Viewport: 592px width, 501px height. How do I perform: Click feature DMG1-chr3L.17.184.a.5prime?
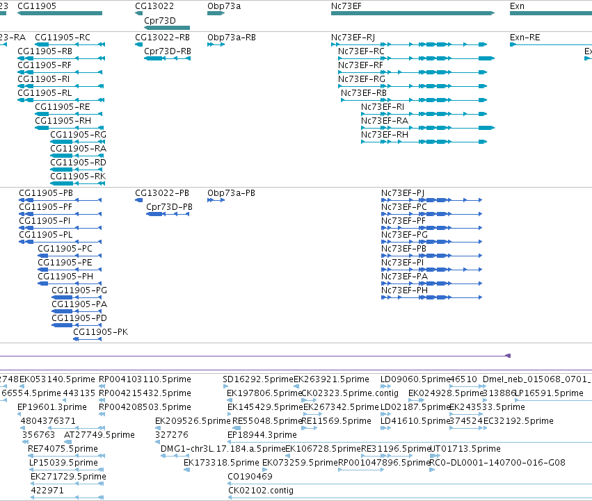223,449
